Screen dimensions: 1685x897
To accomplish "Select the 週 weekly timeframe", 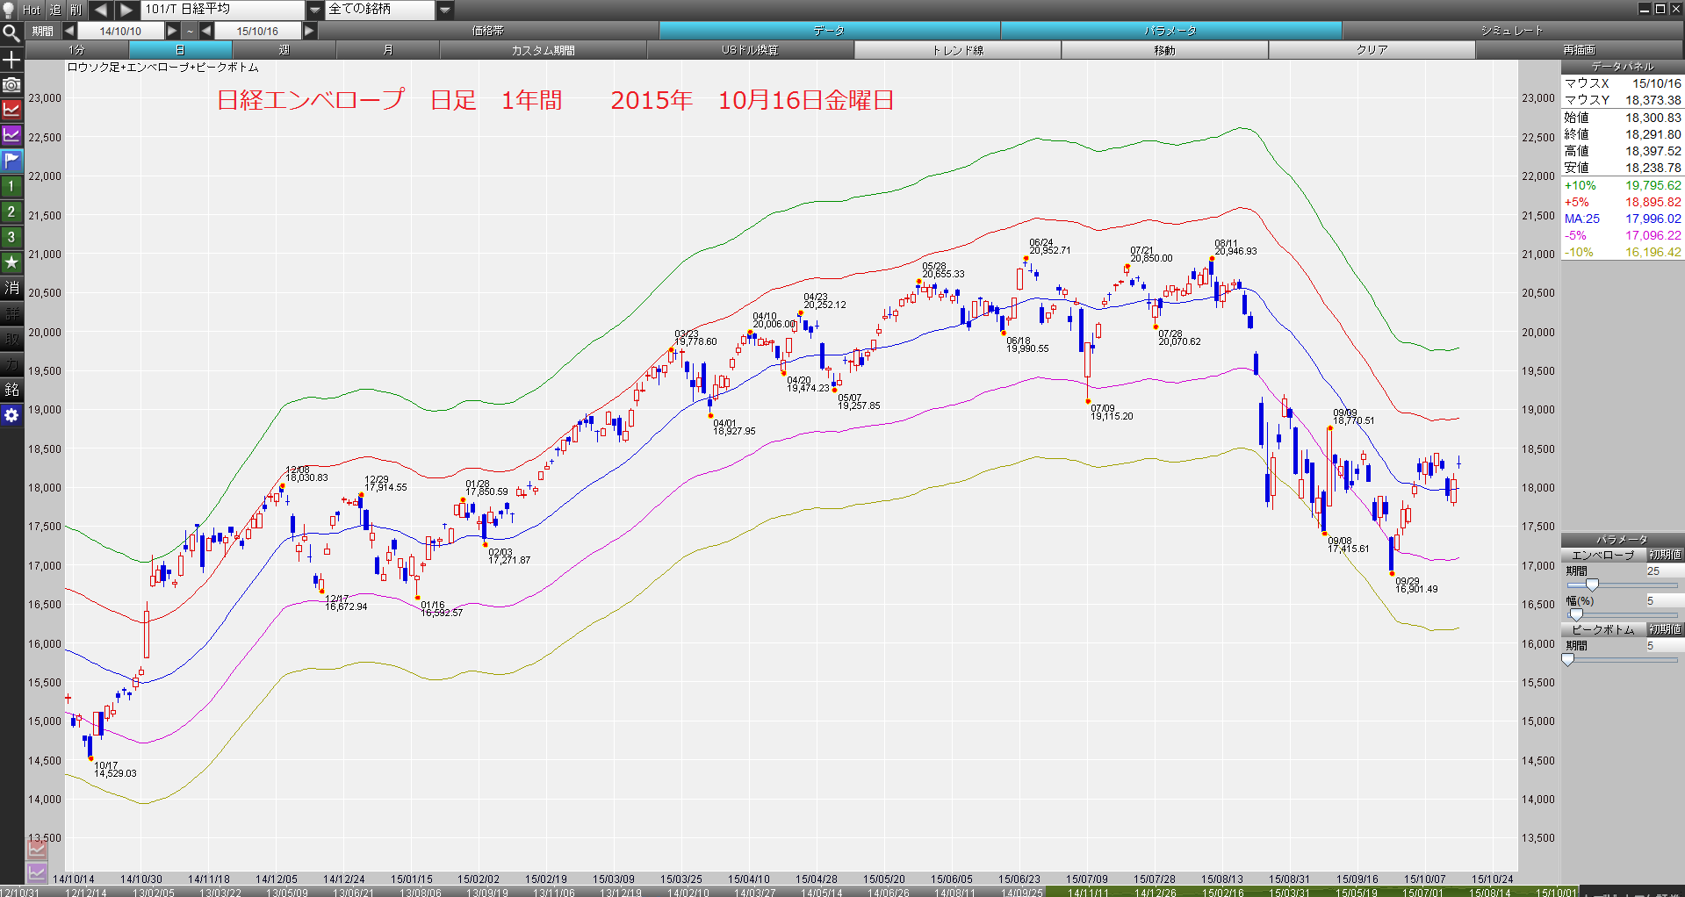I will point(284,50).
